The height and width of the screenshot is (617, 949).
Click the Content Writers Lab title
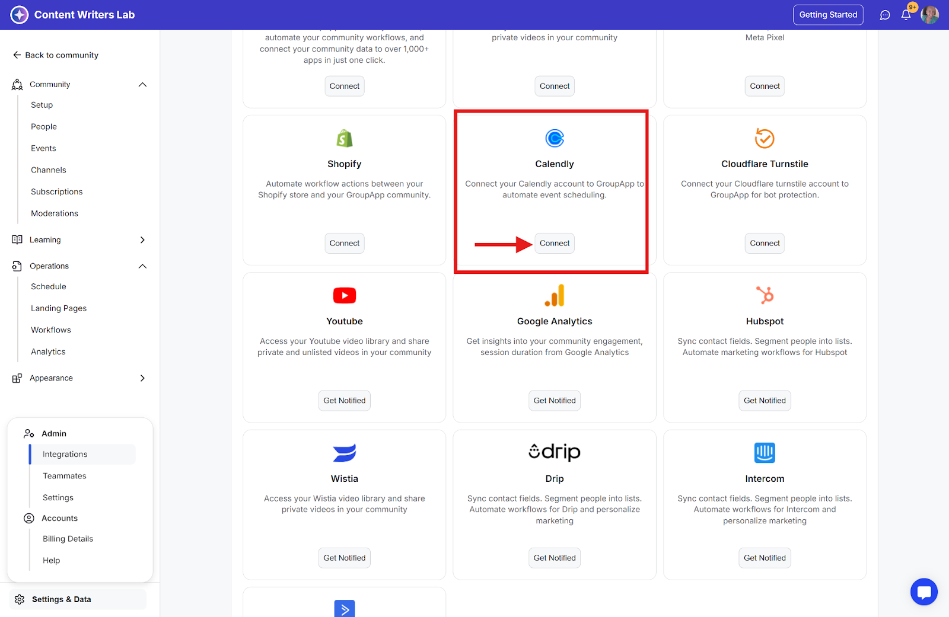click(x=84, y=15)
